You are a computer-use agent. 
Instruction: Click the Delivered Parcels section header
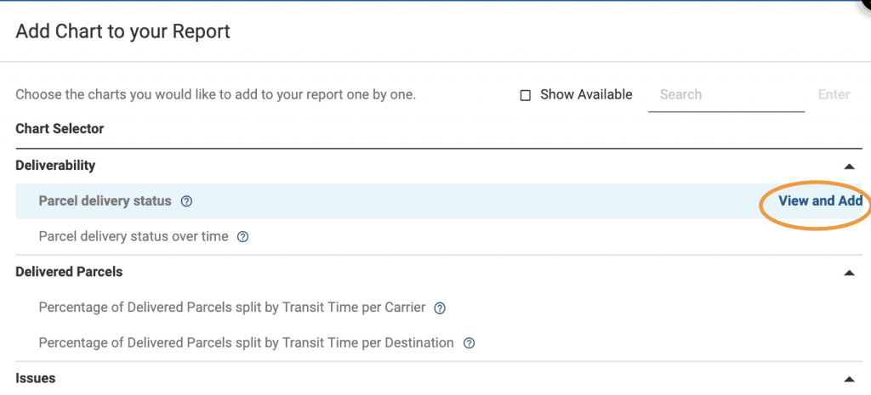pyautogui.click(x=69, y=272)
